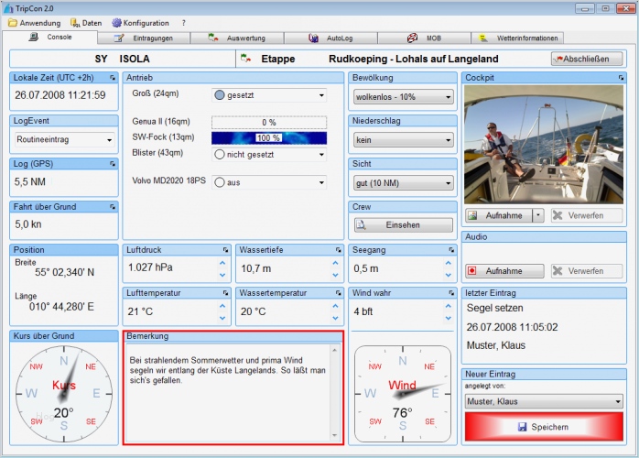
Task: Click the Lufttemperatur panel corner icon
Action: click(226, 293)
